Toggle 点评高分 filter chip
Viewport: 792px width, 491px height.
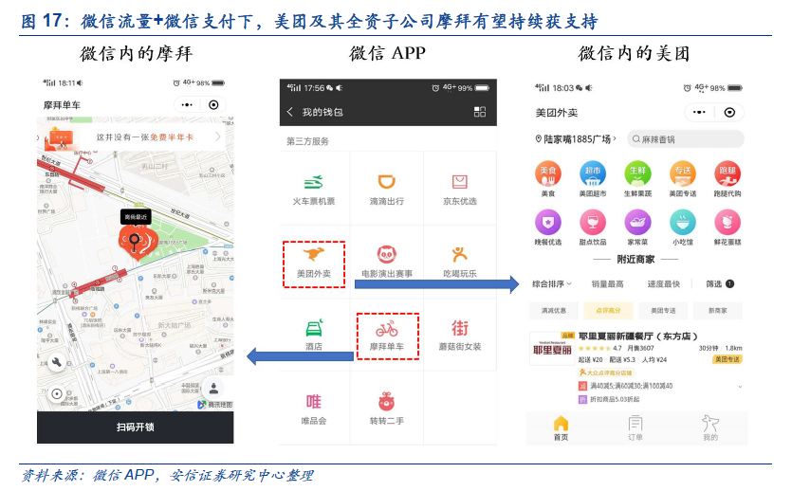(x=608, y=310)
